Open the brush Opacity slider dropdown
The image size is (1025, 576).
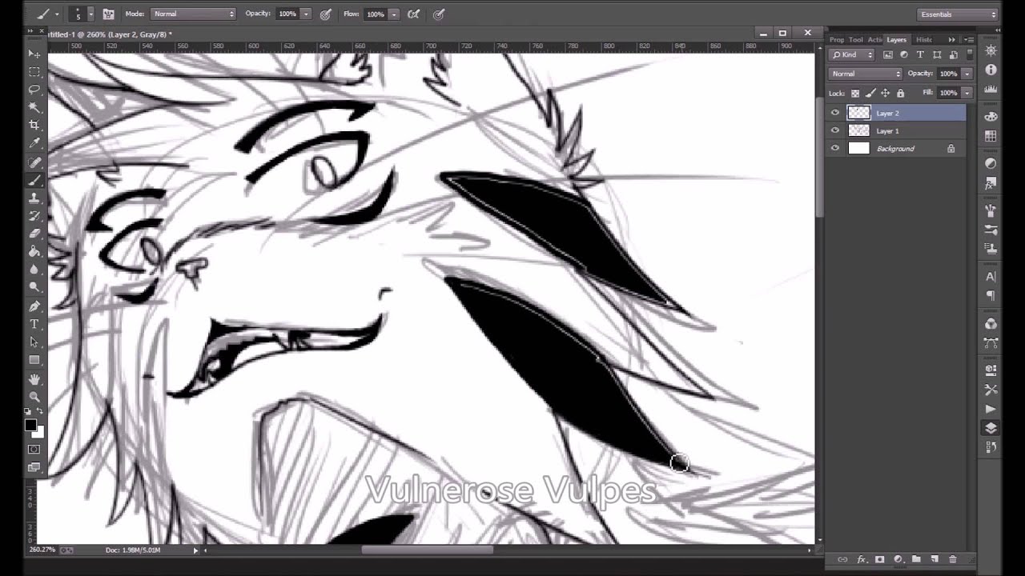pyautogui.click(x=306, y=14)
